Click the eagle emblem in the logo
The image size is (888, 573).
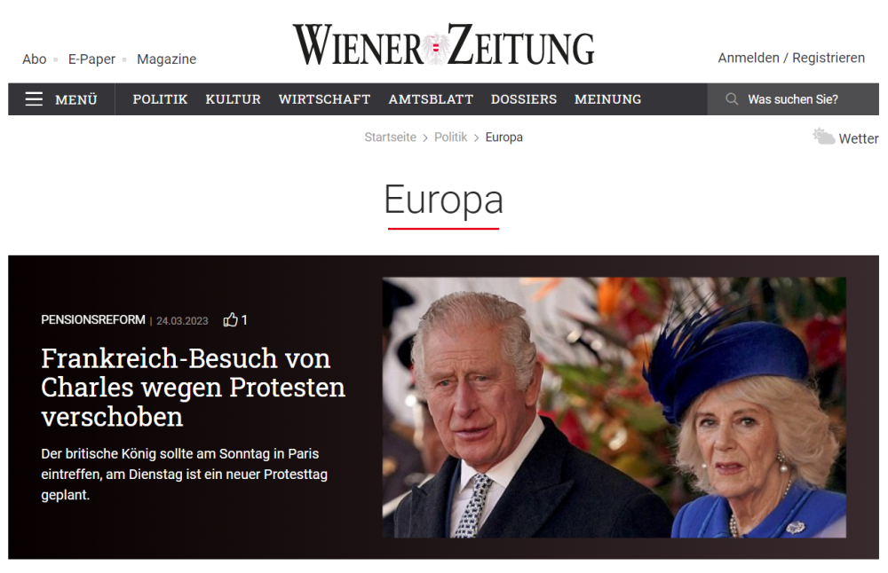[x=435, y=49]
